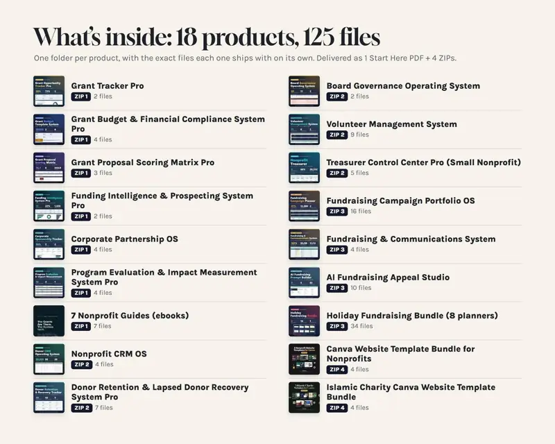Open the Fundraising & Communications System thumbnail

coord(304,244)
